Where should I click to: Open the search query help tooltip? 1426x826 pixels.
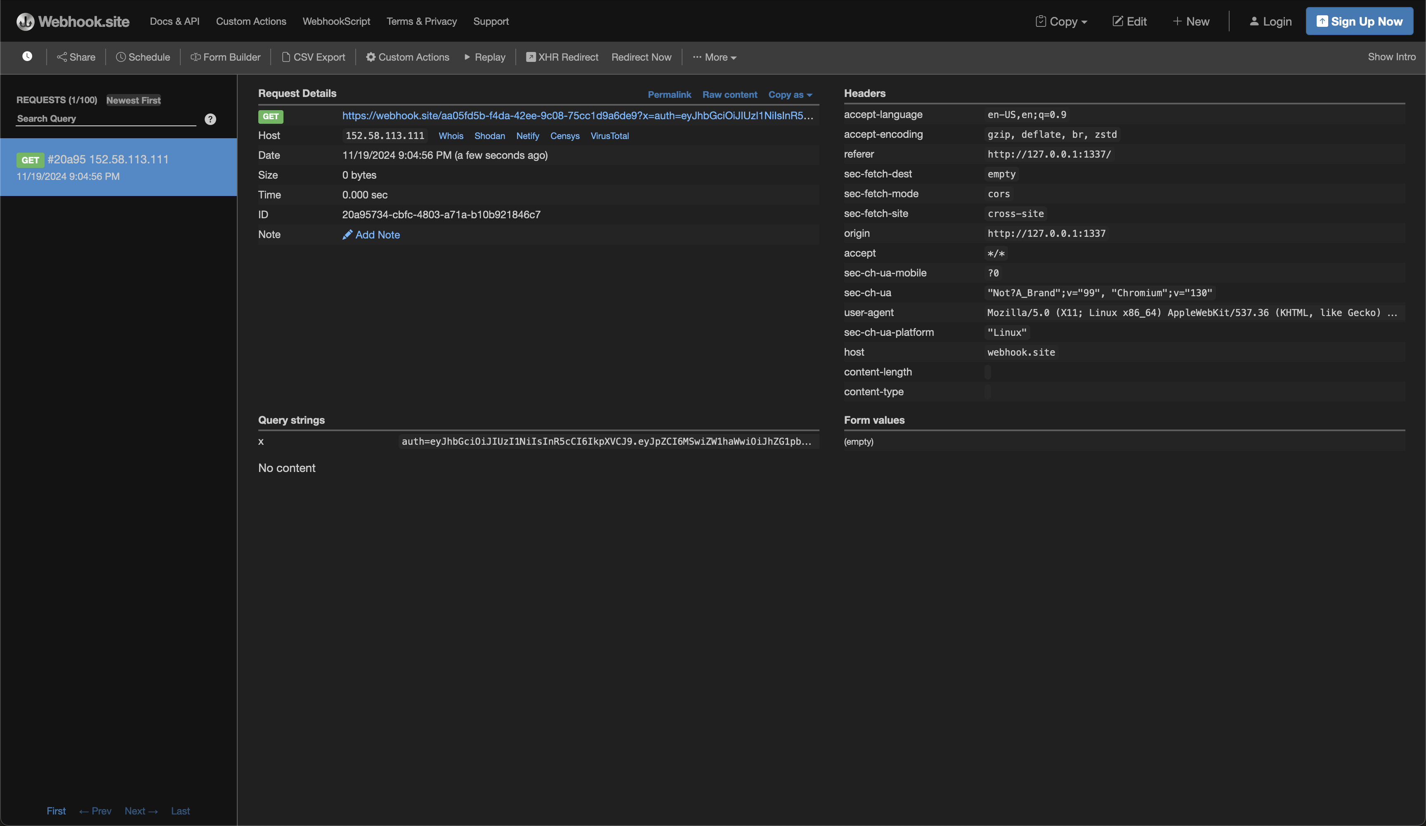click(x=210, y=119)
